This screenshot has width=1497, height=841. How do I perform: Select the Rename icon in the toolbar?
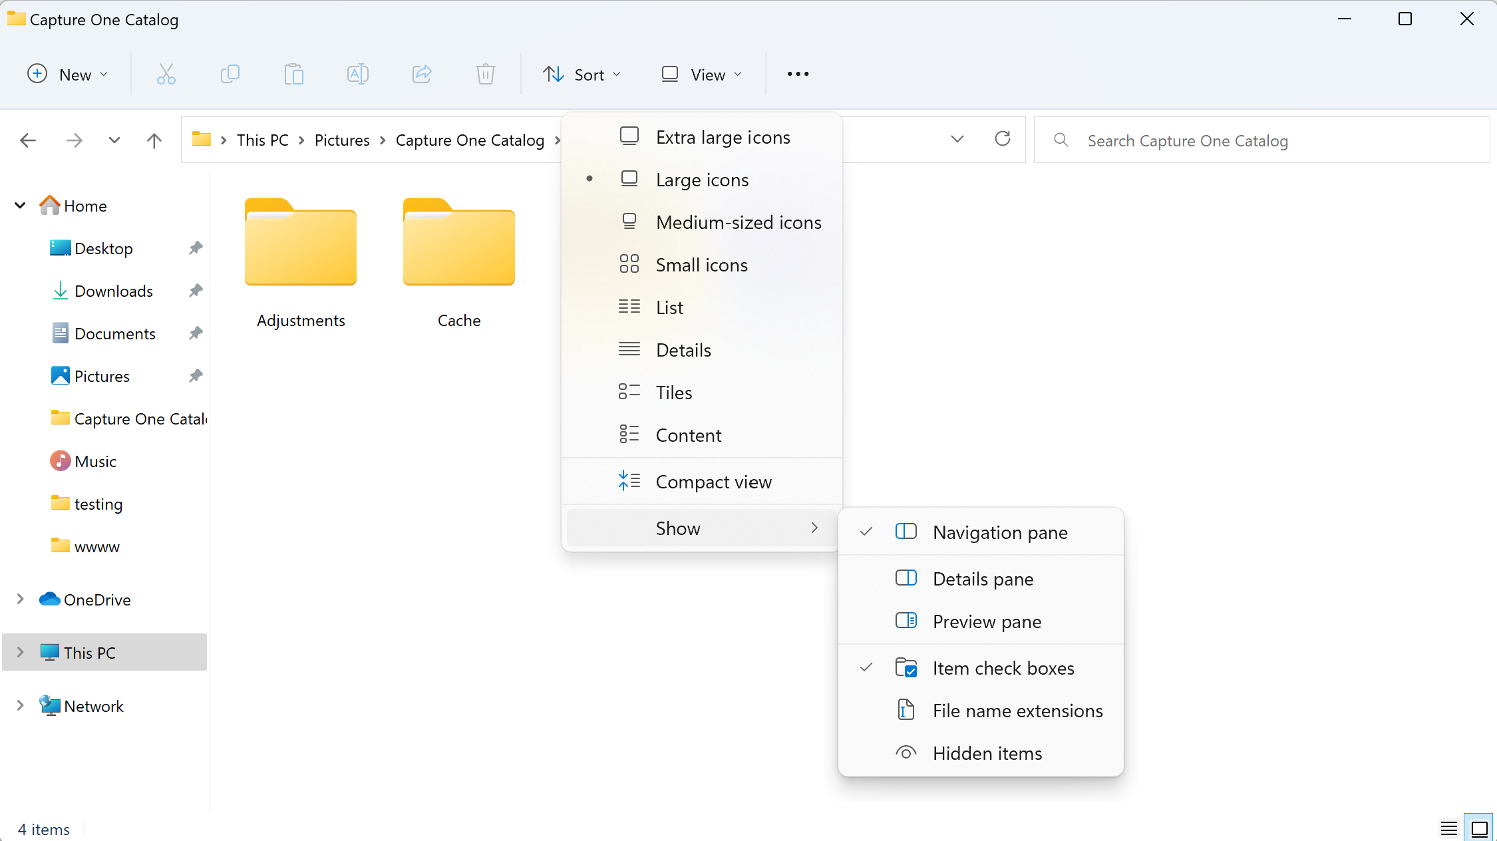pos(357,74)
